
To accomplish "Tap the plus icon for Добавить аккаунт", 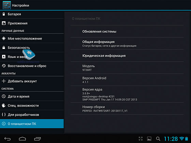I will (x=4, y=81).
